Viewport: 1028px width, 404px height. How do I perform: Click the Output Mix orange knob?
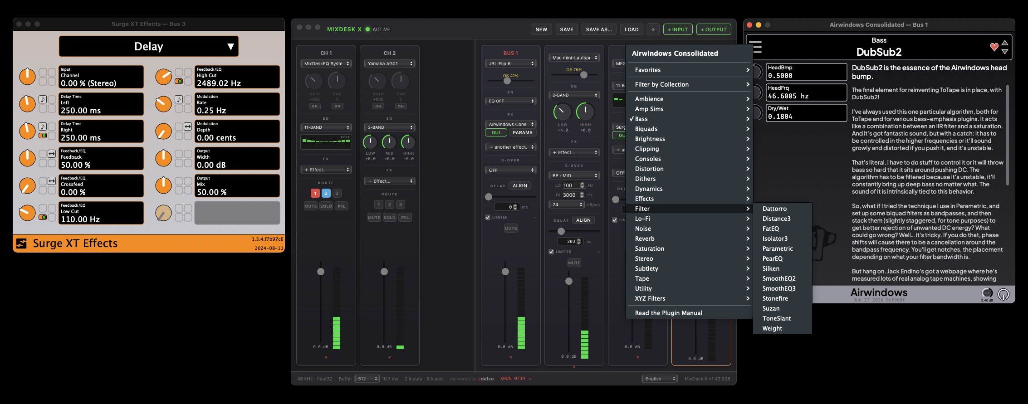click(x=163, y=185)
